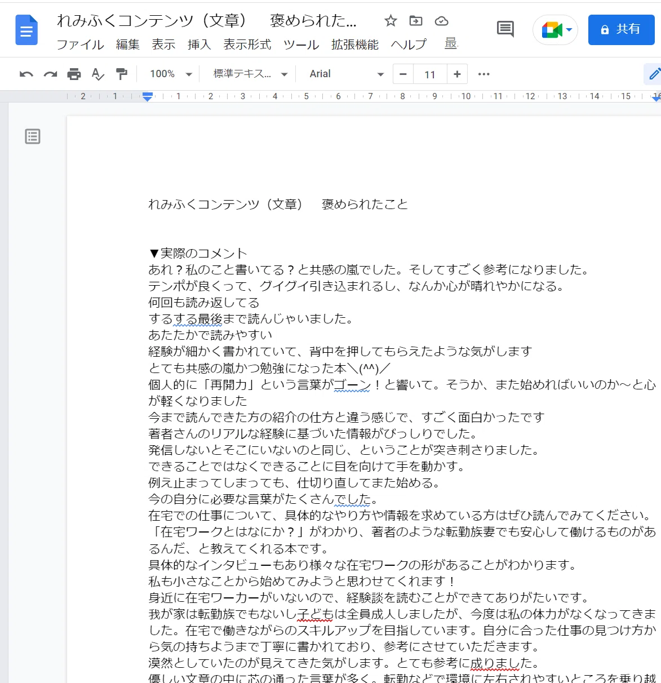Show the document outline
This screenshot has height=683, width=661.
click(x=33, y=136)
